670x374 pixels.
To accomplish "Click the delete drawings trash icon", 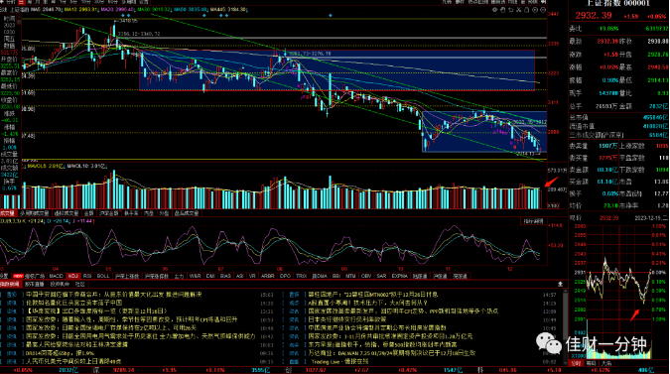I will pyautogui.click(x=526, y=9).
